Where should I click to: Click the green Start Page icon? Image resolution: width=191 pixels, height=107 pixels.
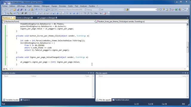point(176,10)
